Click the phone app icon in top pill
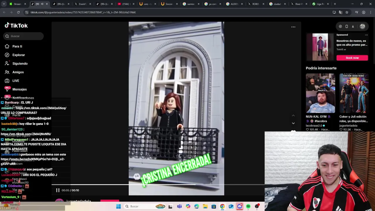This screenshot has height=211, width=375. coord(347,26)
